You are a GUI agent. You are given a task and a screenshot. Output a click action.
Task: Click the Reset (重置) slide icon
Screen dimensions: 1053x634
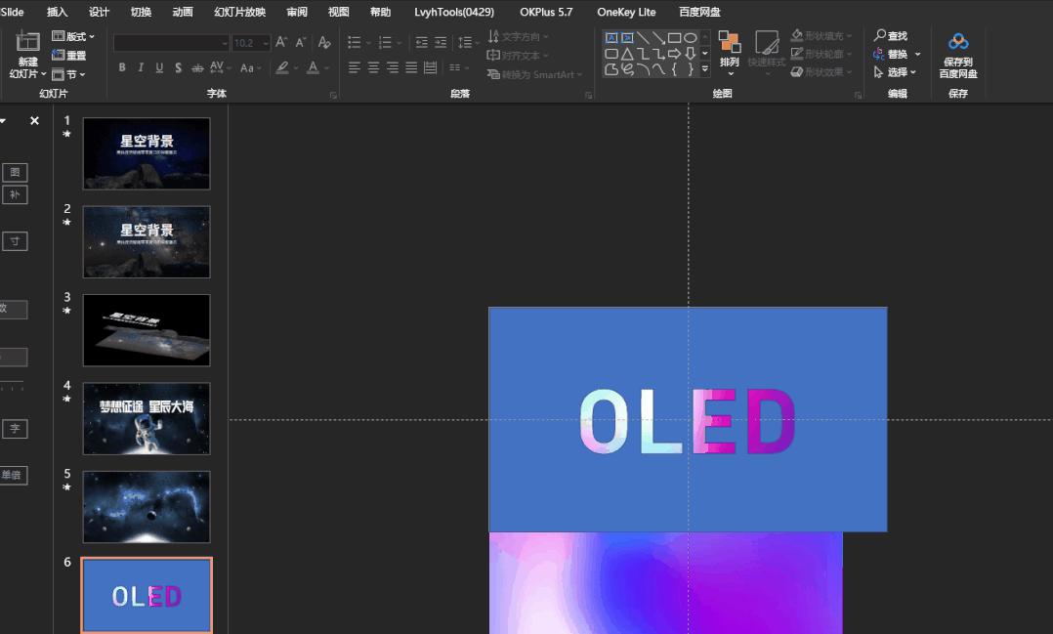[x=59, y=56]
